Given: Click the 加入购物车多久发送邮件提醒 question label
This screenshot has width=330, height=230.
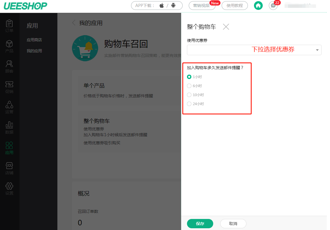Looking at the screenshot, I should coord(215,68).
